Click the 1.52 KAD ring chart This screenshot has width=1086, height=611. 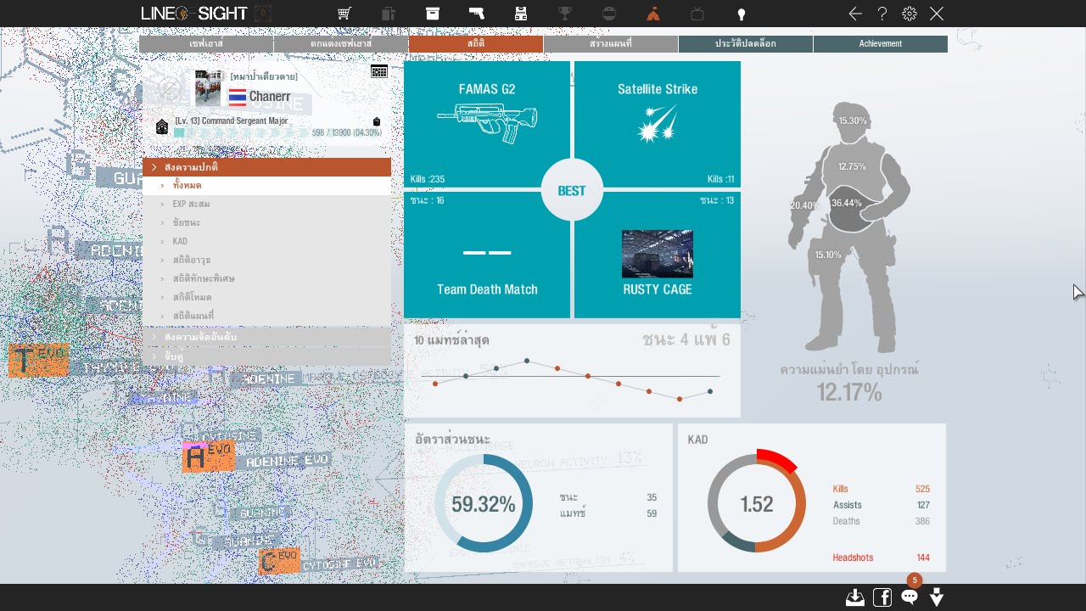tap(757, 504)
